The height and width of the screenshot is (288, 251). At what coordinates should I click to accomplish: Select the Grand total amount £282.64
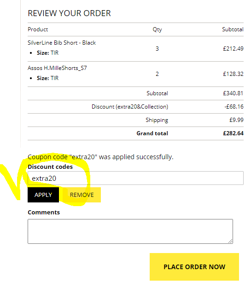click(233, 133)
